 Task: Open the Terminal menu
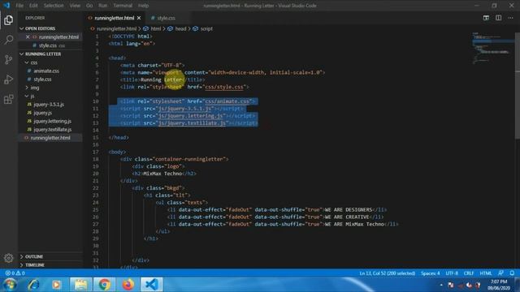pos(123,6)
